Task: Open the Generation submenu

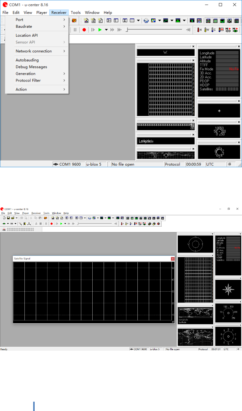Action: pos(37,73)
